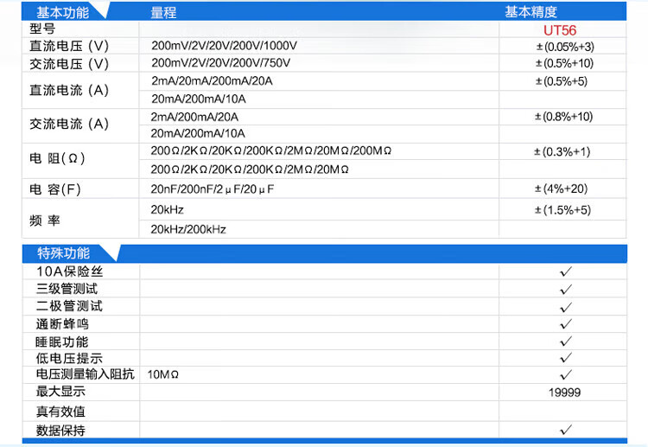Screen dimensions: 648x447
Task: Switch to the 特殊功能 section tab
Action: tap(62, 253)
